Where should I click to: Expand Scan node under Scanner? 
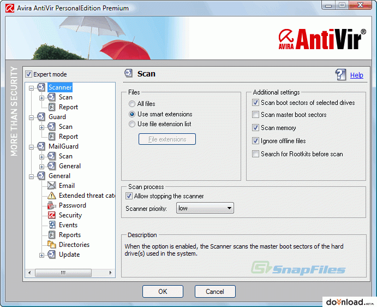[x=41, y=98]
